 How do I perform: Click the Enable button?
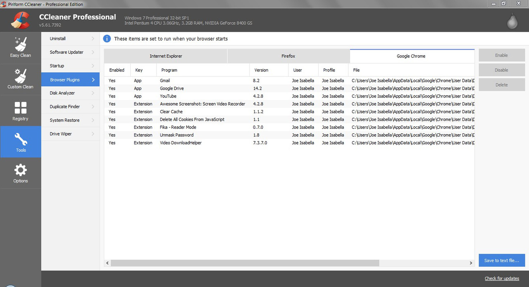(x=502, y=55)
